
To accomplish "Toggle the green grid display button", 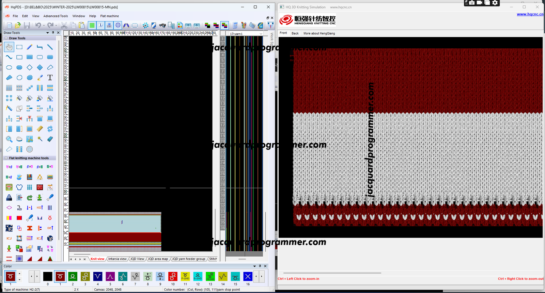I will [x=92, y=25].
